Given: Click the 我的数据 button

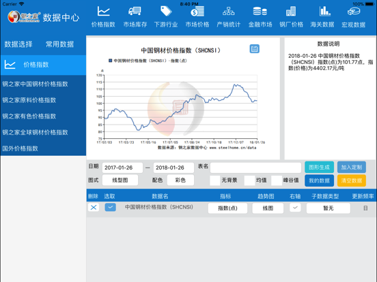Looking at the screenshot, I should tap(319, 181).
